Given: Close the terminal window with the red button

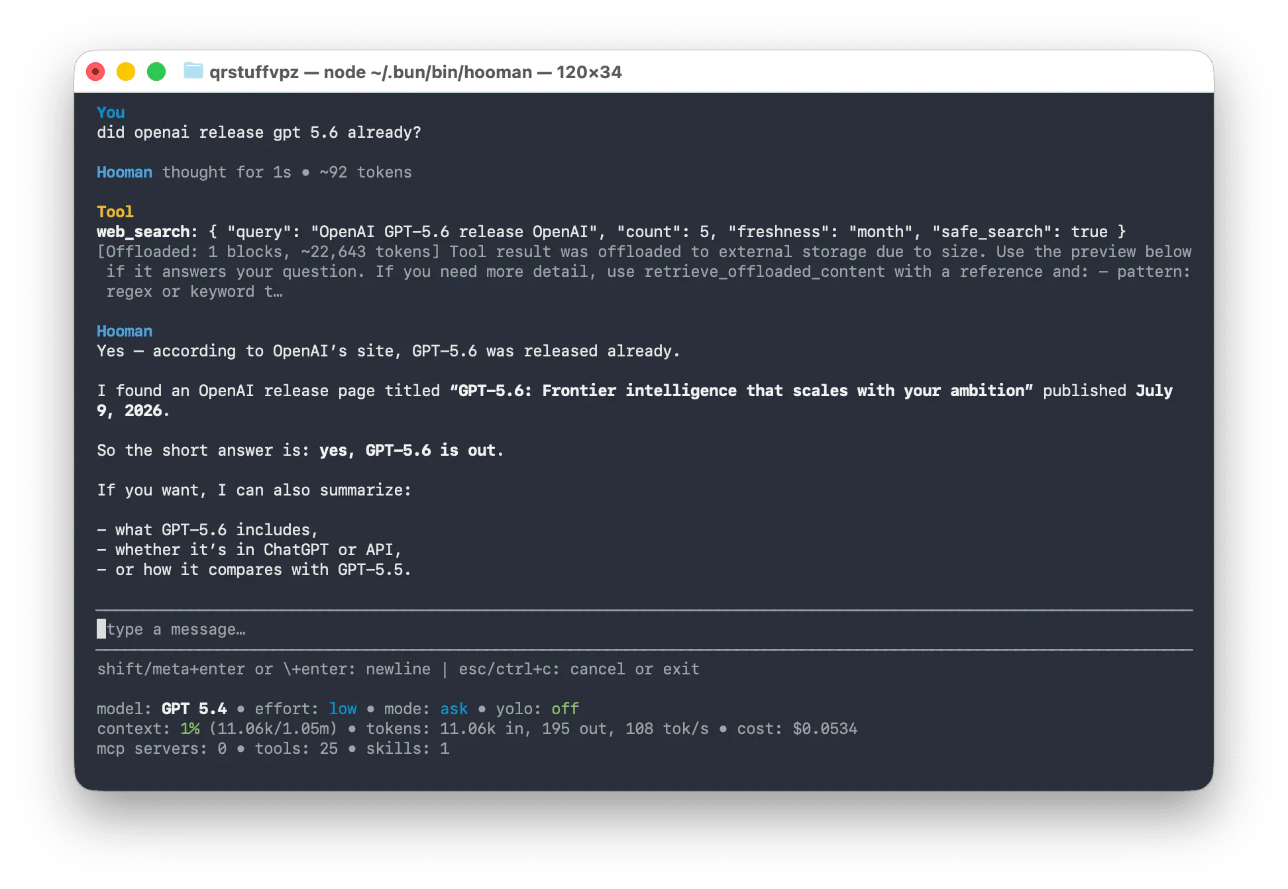Looking at the screenshot, I should tap(95, 72).
